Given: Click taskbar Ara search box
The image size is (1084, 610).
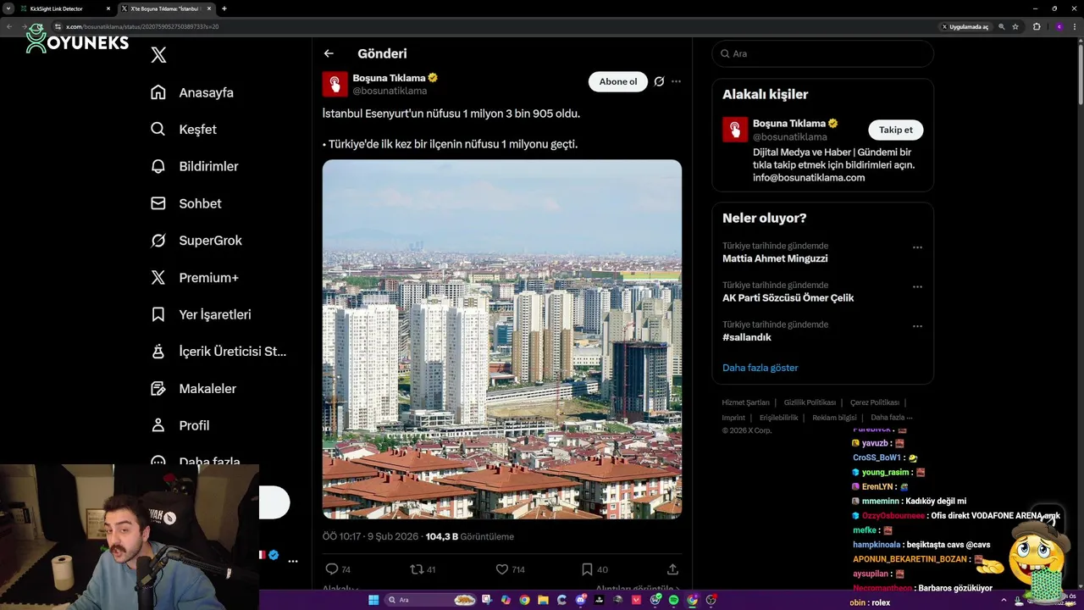Looking at the screenshot, I should point(431,600).
